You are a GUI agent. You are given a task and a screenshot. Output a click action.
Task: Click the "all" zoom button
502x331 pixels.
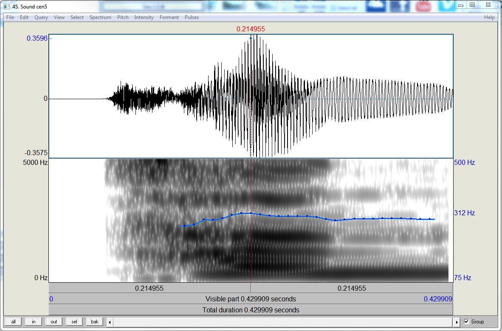click(14, 322)
